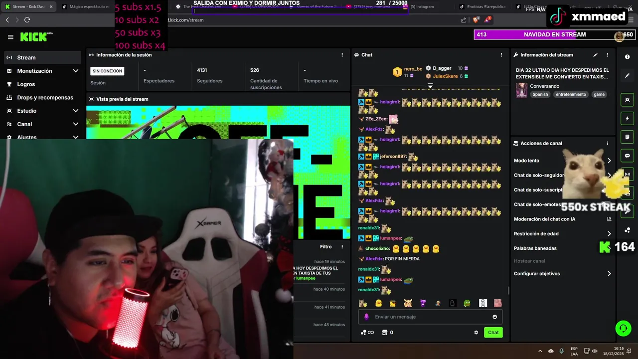Expand the Monetización sidebar section
The width and height of the screenshot is (638, 359).
pos(76,71)
